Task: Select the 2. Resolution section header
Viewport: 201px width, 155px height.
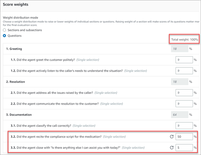Action: tap(16, 82)
